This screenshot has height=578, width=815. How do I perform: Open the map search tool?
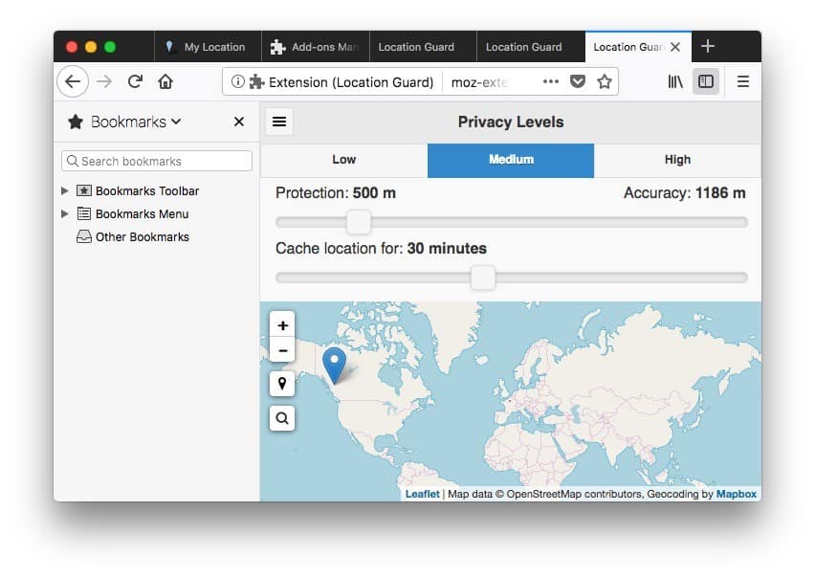point(282,418)
